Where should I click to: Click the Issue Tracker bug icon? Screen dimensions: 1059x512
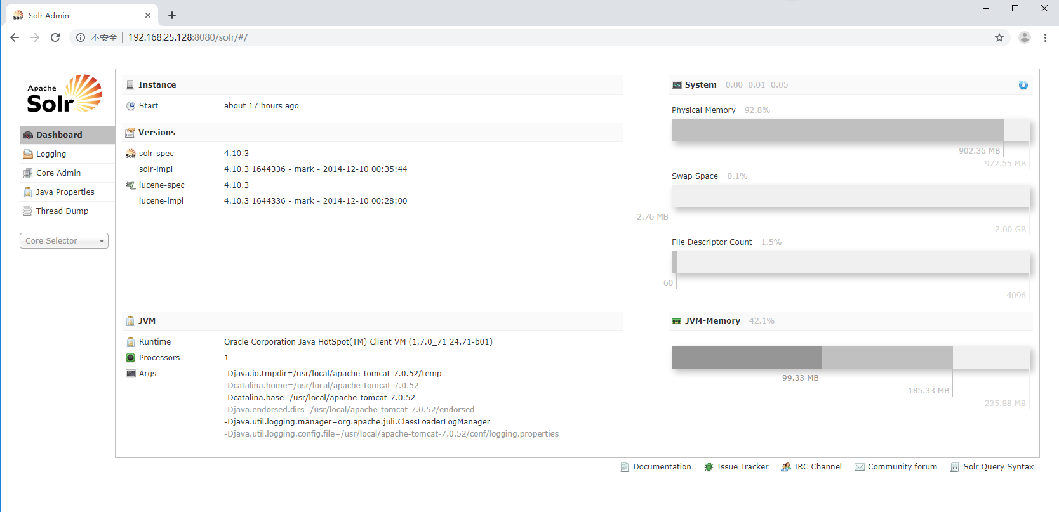[x=709, y=467]
